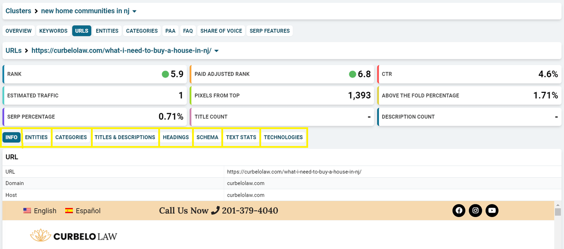The image size is (564, 249).
Task: Switch to the KEYWORDS tab
Action: click(53, 31)
